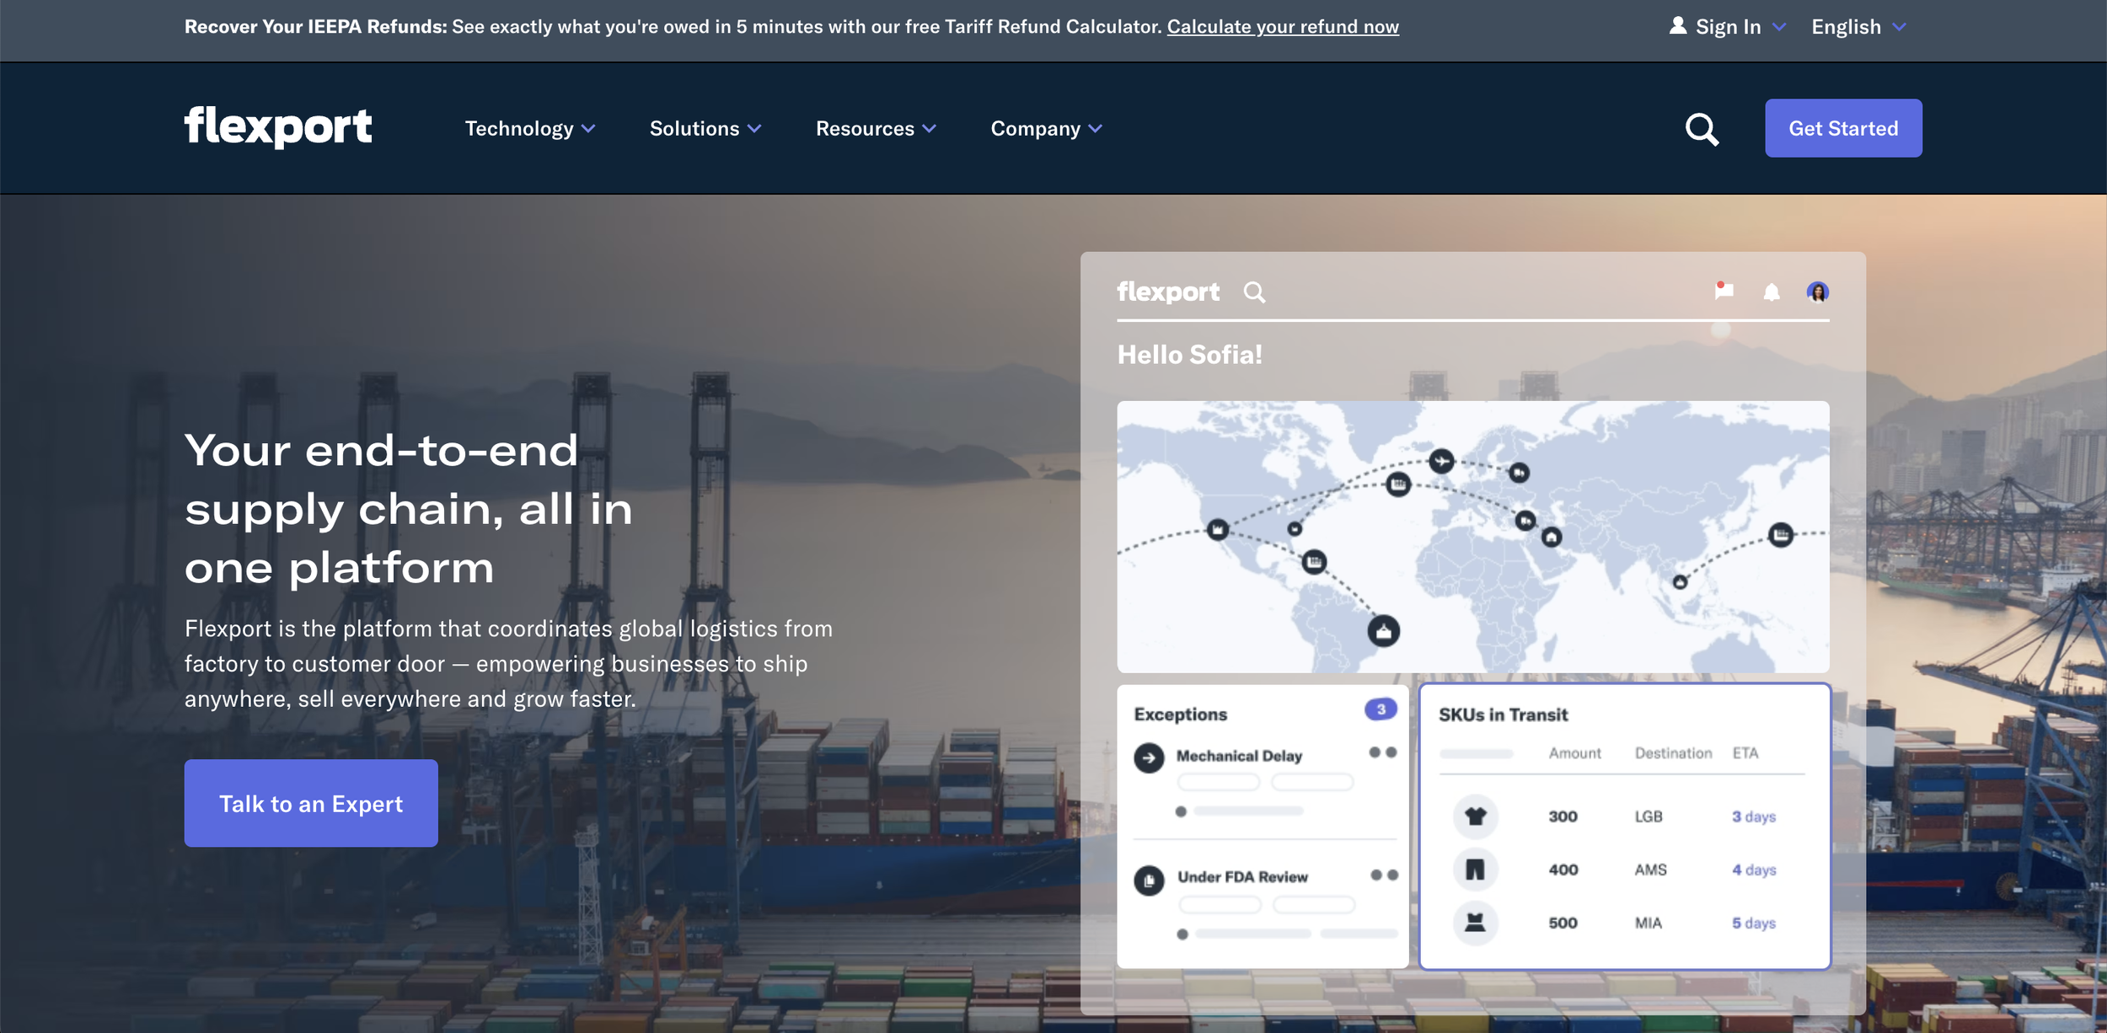Image resolution: width=2107 pixels, height=1033 pixels.
Task: Click the 'Hello Sofia!' greeting text
Action: pos(1189,355)
